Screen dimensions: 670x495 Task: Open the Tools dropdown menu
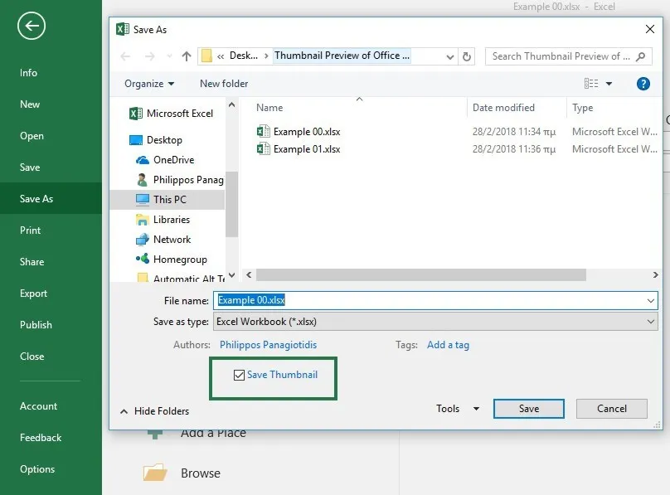pyautogui.click(x=458, y=409)
